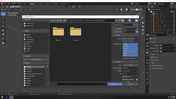Click the viewport zoom magnifier icon
The width and height of the screenshot is (176, 99).
pos(143,23)
